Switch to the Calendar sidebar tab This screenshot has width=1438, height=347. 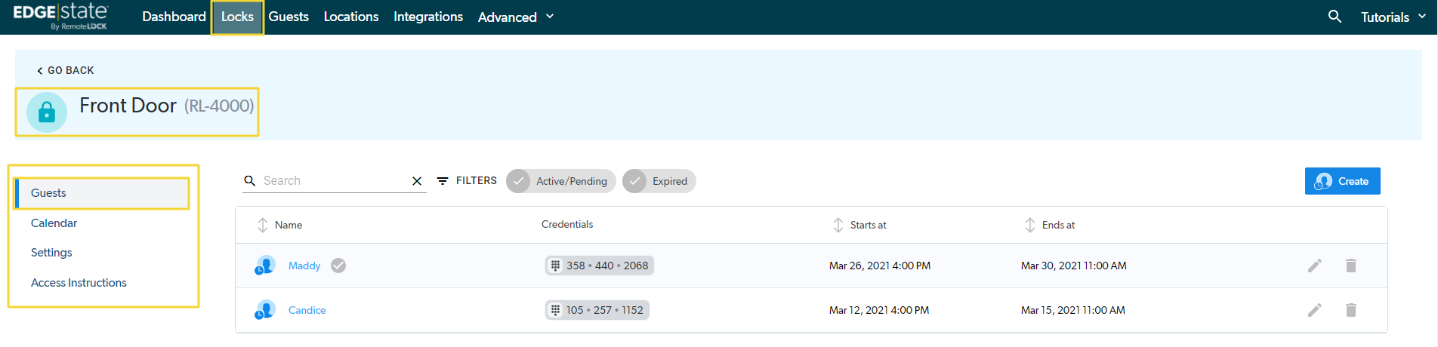click(54, 223)
